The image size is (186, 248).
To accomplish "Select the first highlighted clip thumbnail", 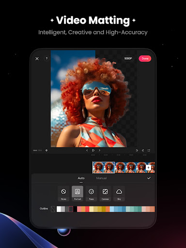I will point(104,168).
